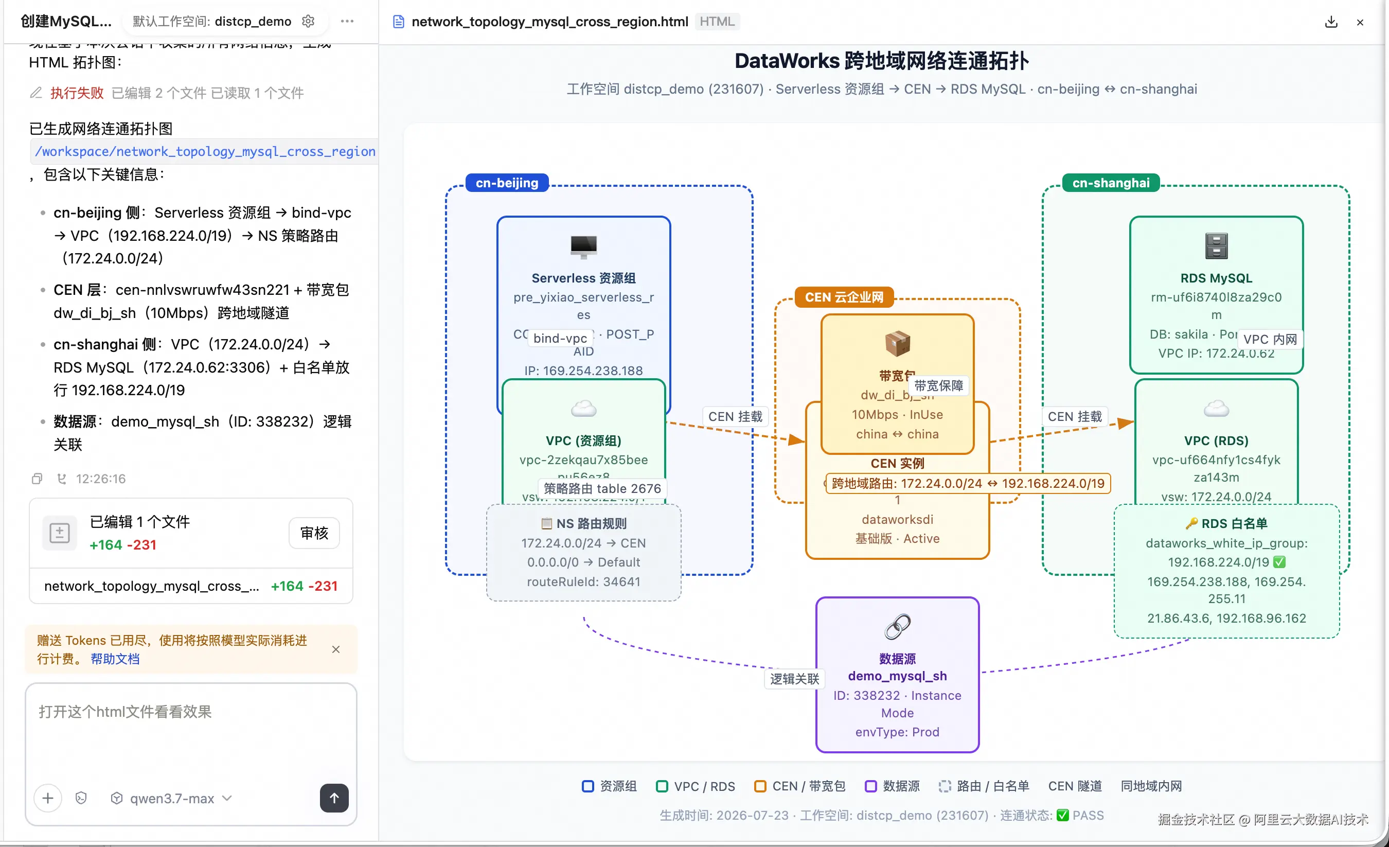Click the blue 资源组 legend swatch
Screen dimensions: 1389x847
point(587,786)
